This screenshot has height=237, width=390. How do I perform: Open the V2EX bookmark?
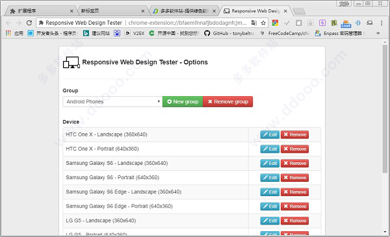(135, 33)
